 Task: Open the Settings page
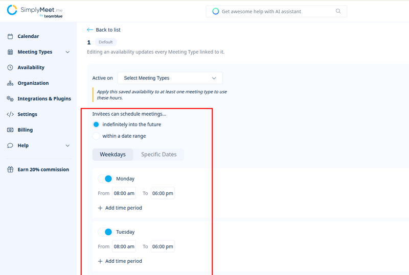click(x=28, y=114)
